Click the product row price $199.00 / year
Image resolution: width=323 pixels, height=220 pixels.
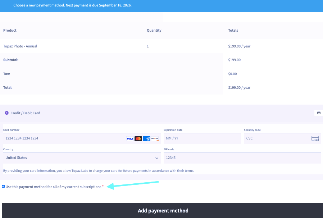tap(239, 46)
